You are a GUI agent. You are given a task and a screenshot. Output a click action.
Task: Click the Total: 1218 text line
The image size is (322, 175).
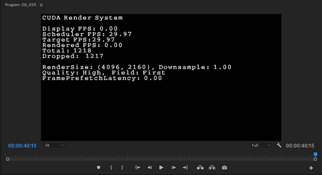pyautogui.click(x=67, y=50)
